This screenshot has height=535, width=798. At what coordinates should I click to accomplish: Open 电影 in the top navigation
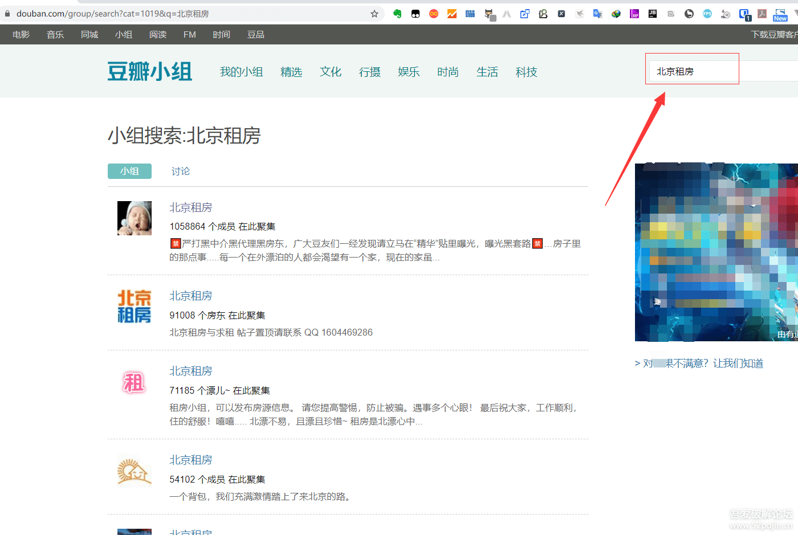21,35
